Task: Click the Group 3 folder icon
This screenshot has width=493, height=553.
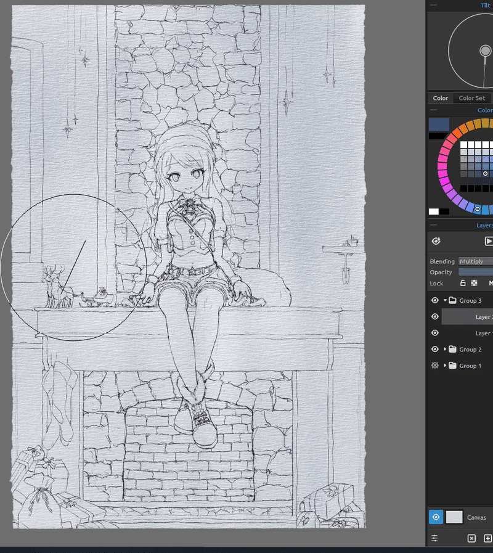Action: point(452,300)
